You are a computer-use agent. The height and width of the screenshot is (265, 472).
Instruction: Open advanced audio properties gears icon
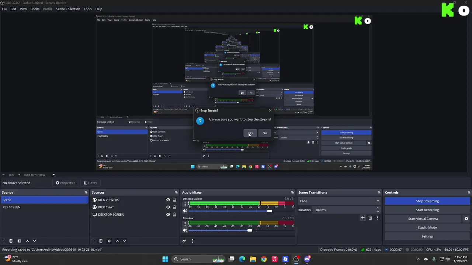click(x=184, y=241)
